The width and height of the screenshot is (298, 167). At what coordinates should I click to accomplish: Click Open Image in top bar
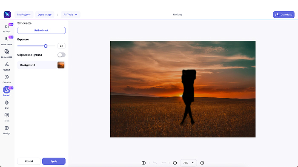(45, 14)
